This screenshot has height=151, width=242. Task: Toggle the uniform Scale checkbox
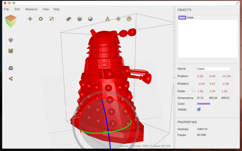pos(193,91)
